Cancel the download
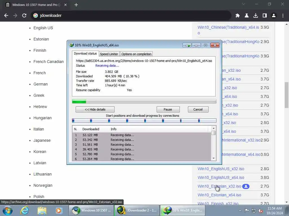 pyautogui.click(x=198, y=109)
